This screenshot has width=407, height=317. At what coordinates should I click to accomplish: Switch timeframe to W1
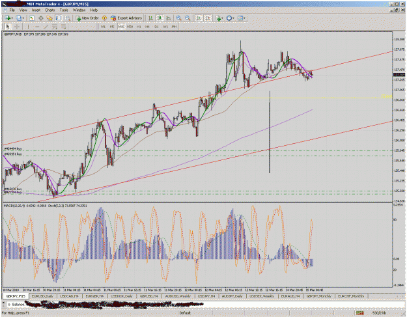pyautogui.click(x=165, y=27)
